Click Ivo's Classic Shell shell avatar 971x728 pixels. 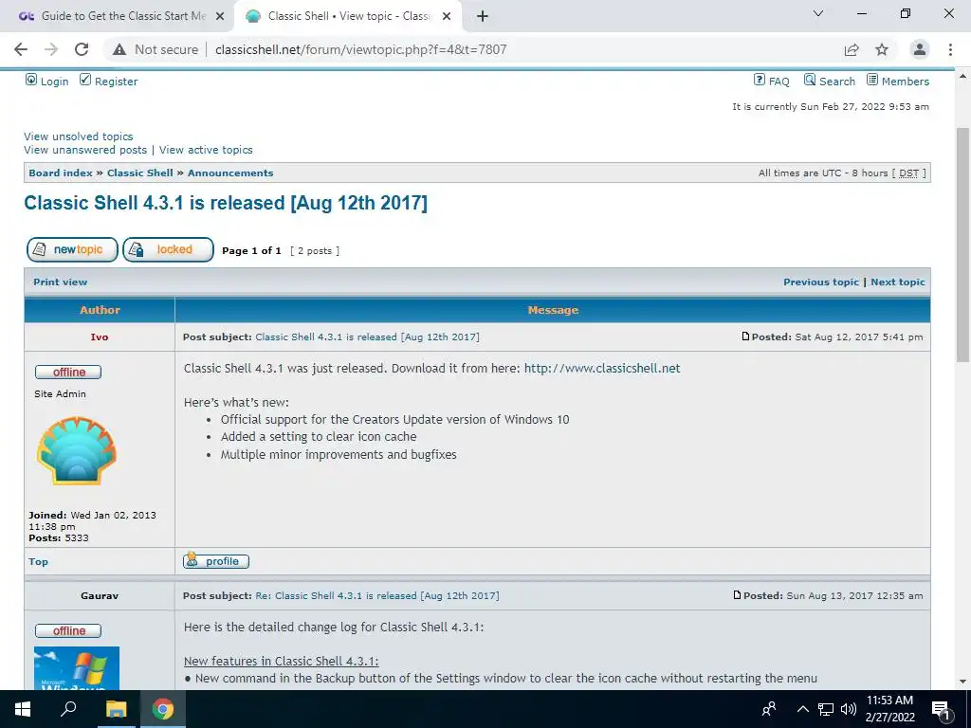click(x=76, y=450)
